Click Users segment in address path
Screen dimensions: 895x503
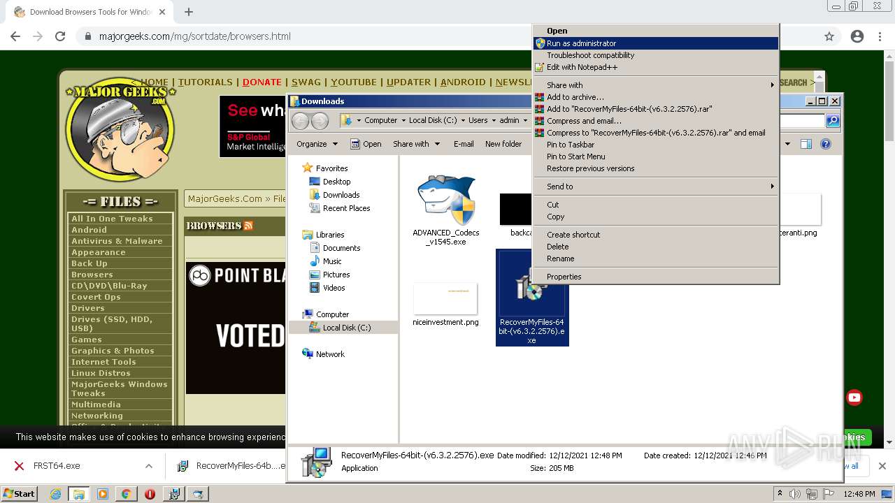(478, 120)
